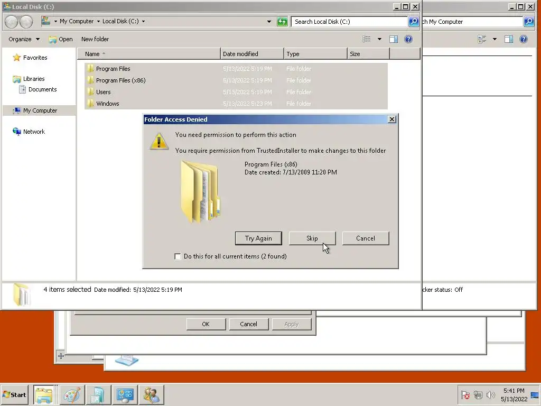Click the green Refresh icon beside address bar

pos(282,22)
